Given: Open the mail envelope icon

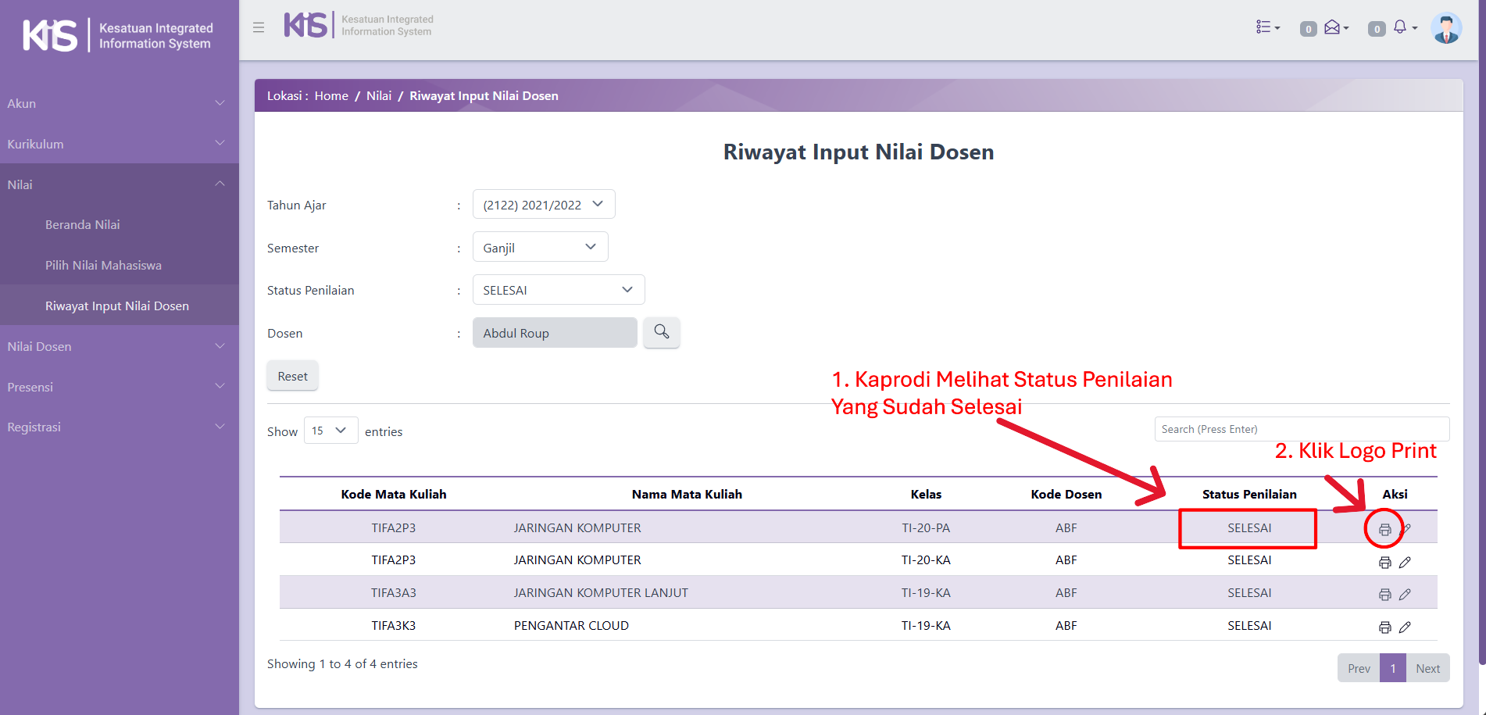Looking at the screenshot, I should pyautogui.click(x=1333, y=27).
